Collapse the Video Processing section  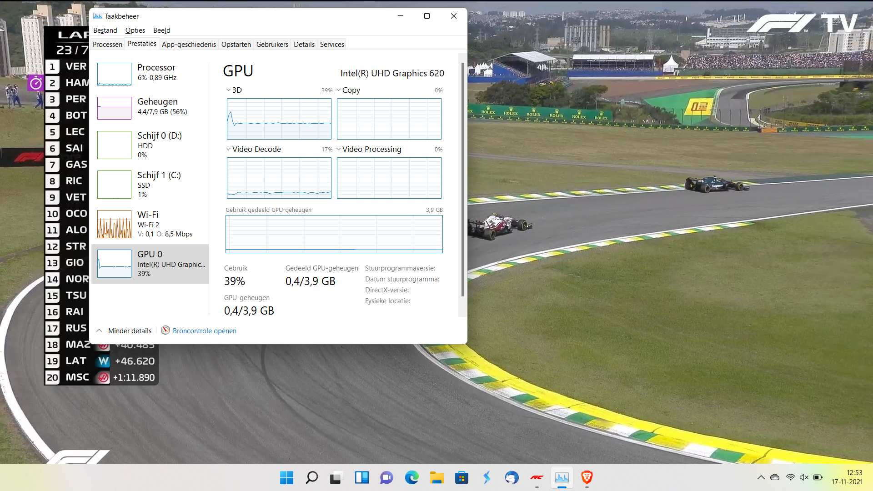click(339, 149)
